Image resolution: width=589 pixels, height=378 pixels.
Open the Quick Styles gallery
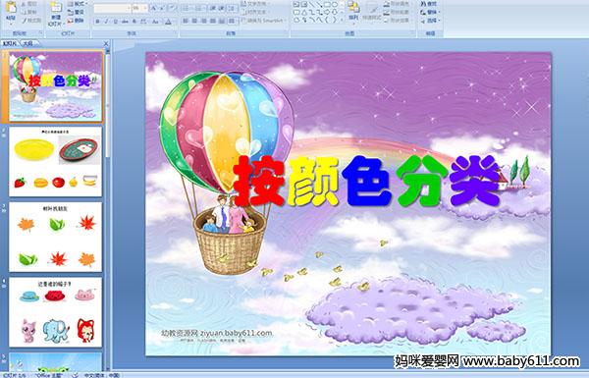coord(372,13)
